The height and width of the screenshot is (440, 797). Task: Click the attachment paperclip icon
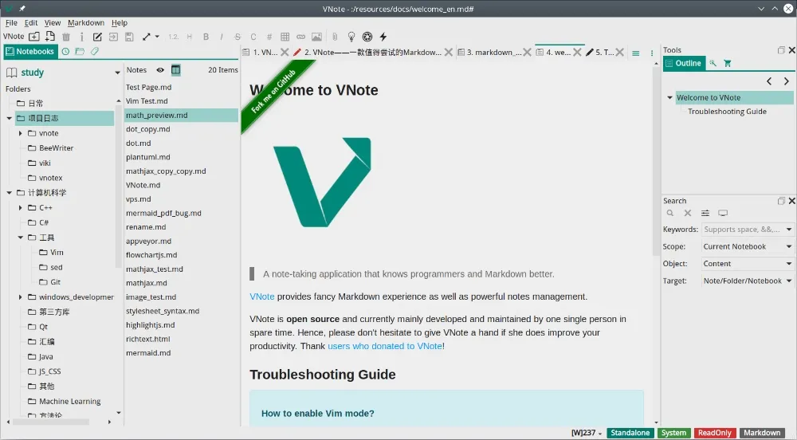click(x=335, y=37)
